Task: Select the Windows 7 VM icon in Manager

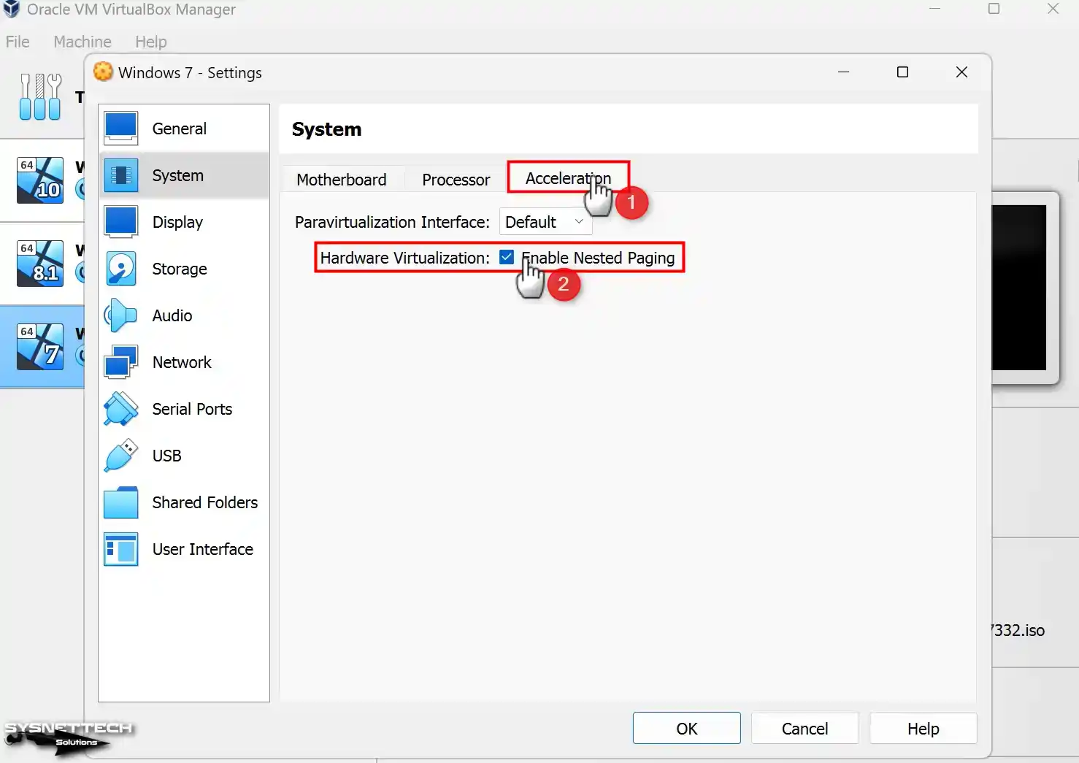Action: click(x=40, y=346)
